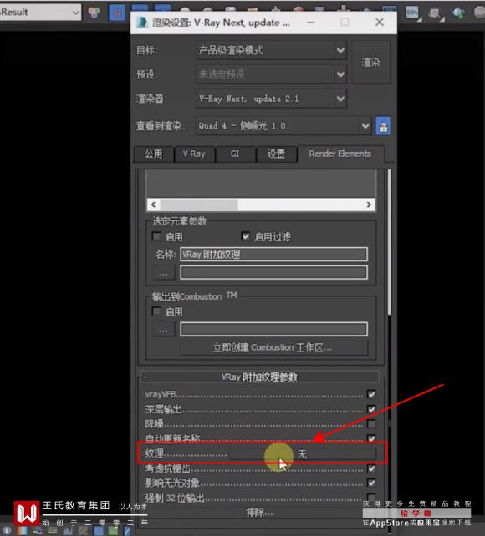Viewport: 485px width, 536px height.
Task: Click the output path field below the 名称 field
Action: click(x=273, y=273)
